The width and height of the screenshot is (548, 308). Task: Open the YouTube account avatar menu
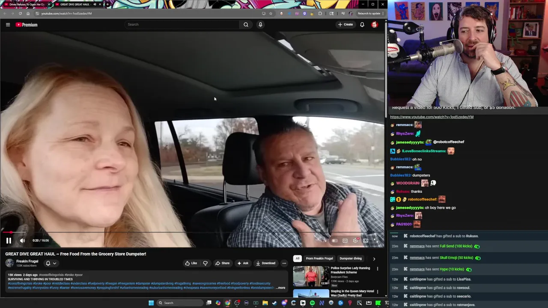[x=375, y=24]
